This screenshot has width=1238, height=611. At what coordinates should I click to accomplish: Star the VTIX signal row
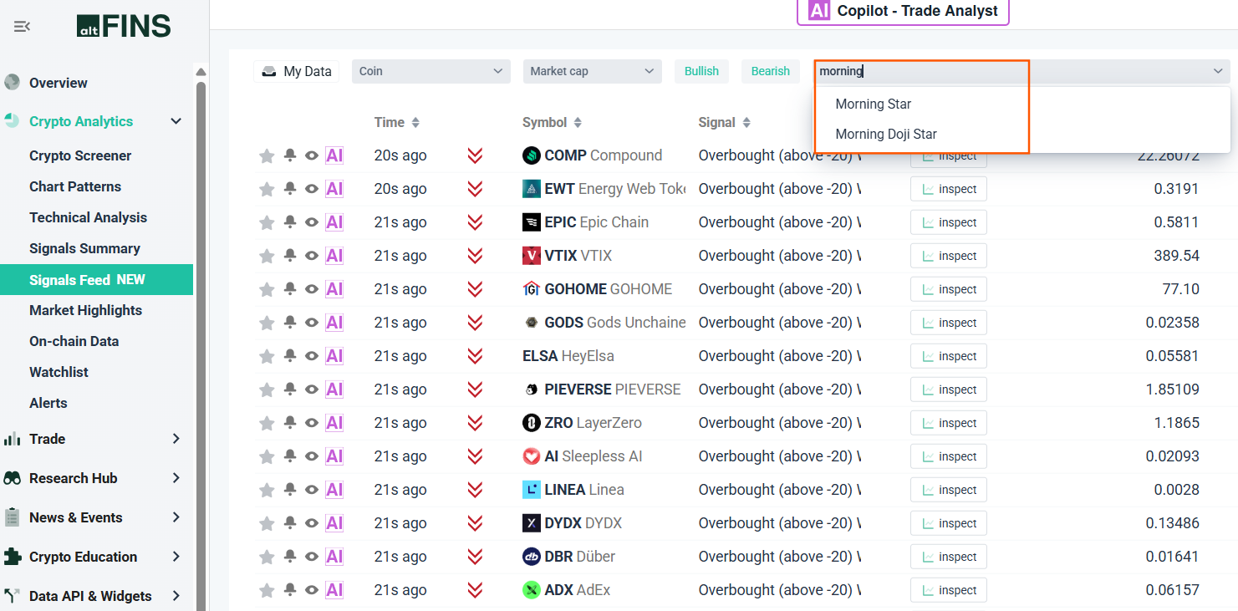(267, 256)
